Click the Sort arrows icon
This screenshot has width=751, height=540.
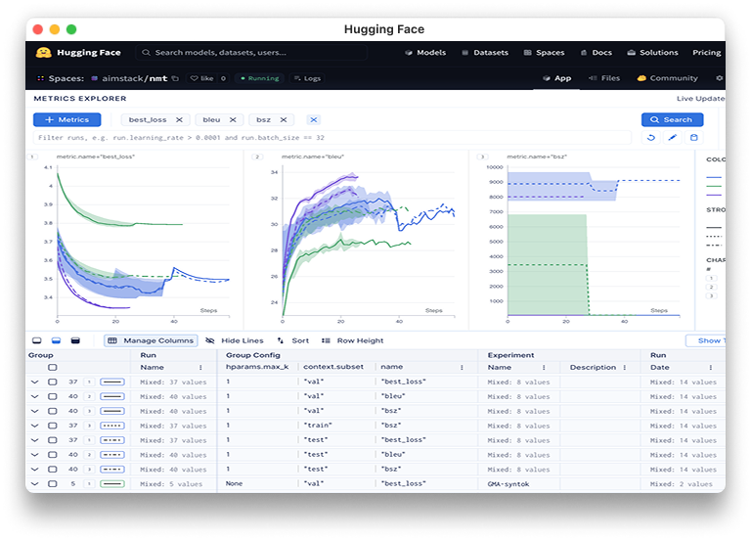tap(281, 340)
